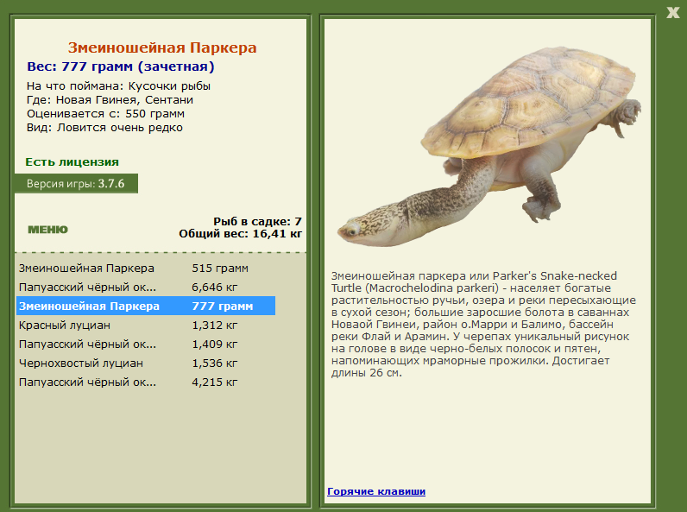Select the 515 грамм Змеиношейная Паркера row

point(146,268)
